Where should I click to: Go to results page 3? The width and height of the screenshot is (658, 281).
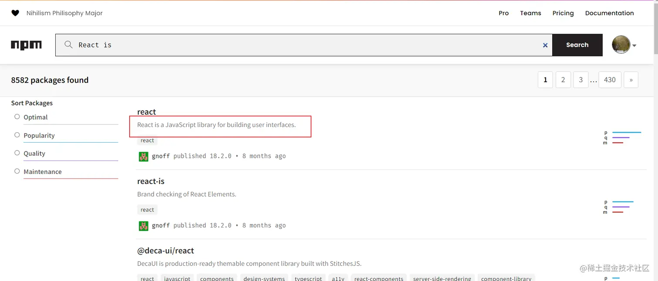(x=581, y=80)
